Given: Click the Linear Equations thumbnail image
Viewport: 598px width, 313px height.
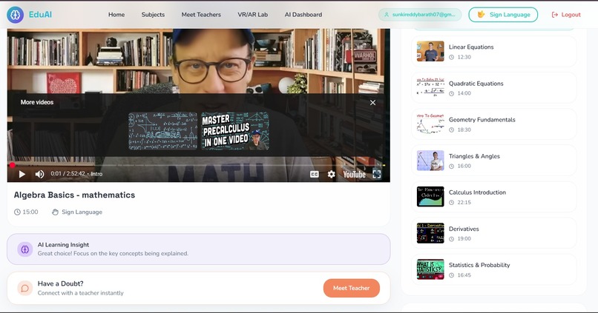Looking at the screenshot, I should click(430, 51).
